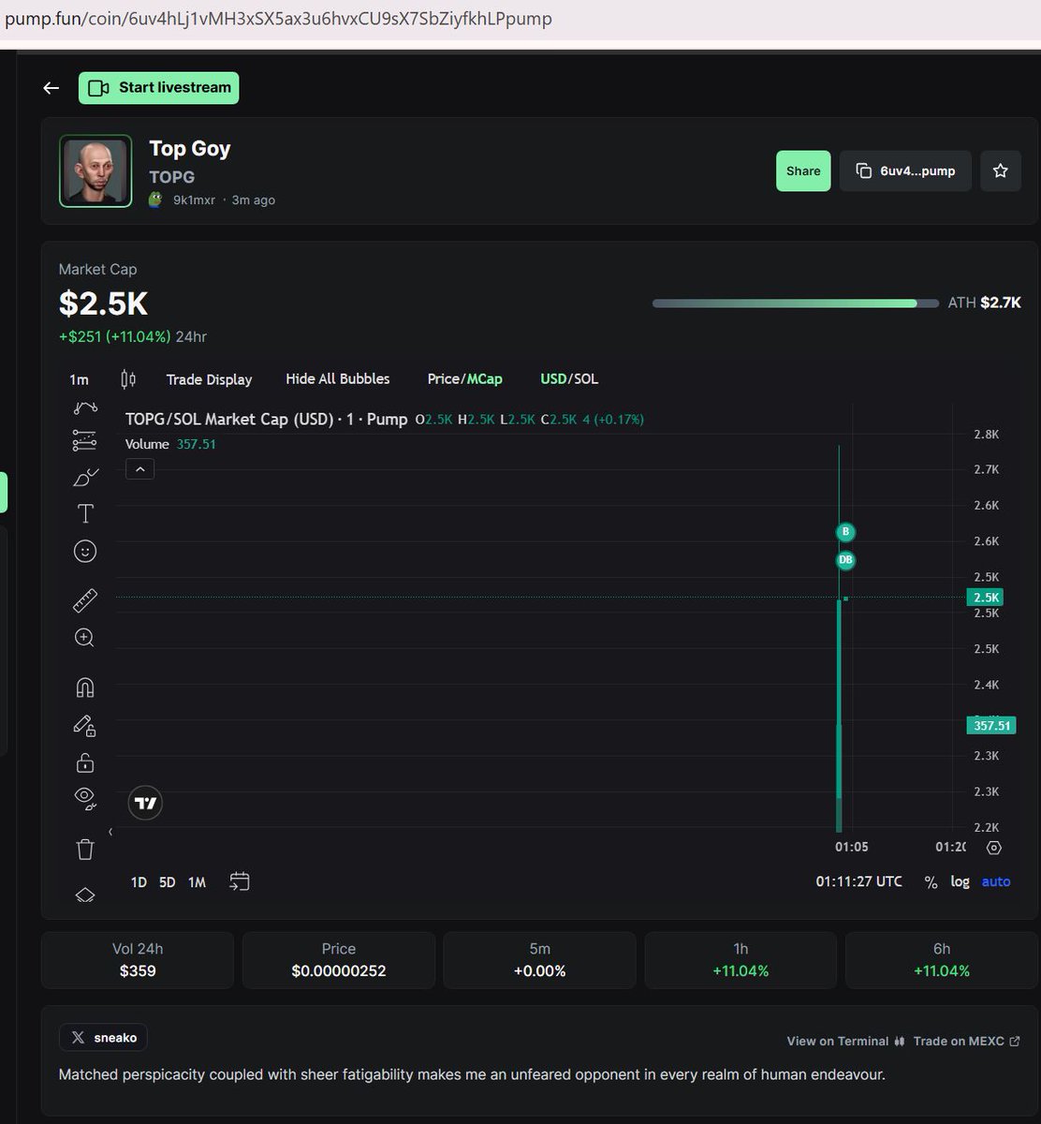The width and height of the screenshot is (1041, 1124).
Task: Click the 1h +11.04% stat card
Action: pyautogui.click(x=740, y=960)
